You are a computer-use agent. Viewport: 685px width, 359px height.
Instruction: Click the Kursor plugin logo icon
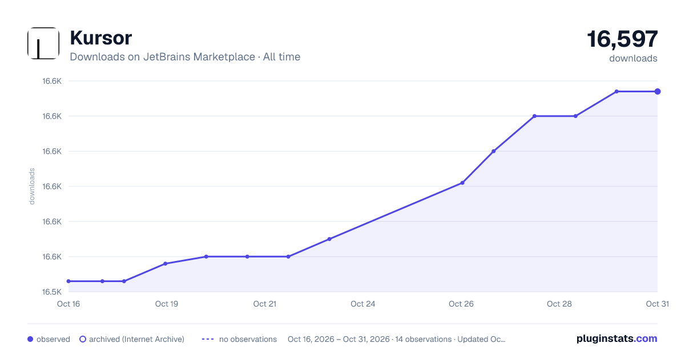pyautogui.click(x=43, y=43)
